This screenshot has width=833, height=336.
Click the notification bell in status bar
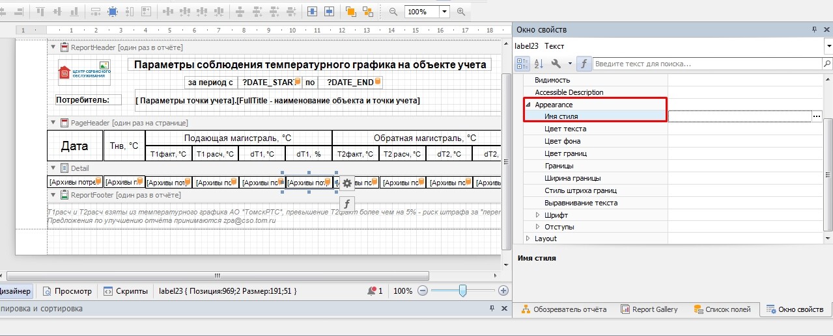click(x=372, y=291)
